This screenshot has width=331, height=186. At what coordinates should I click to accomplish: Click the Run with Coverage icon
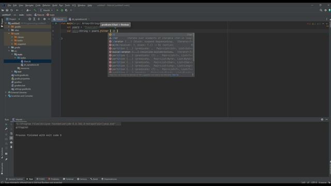click(66, 10)
